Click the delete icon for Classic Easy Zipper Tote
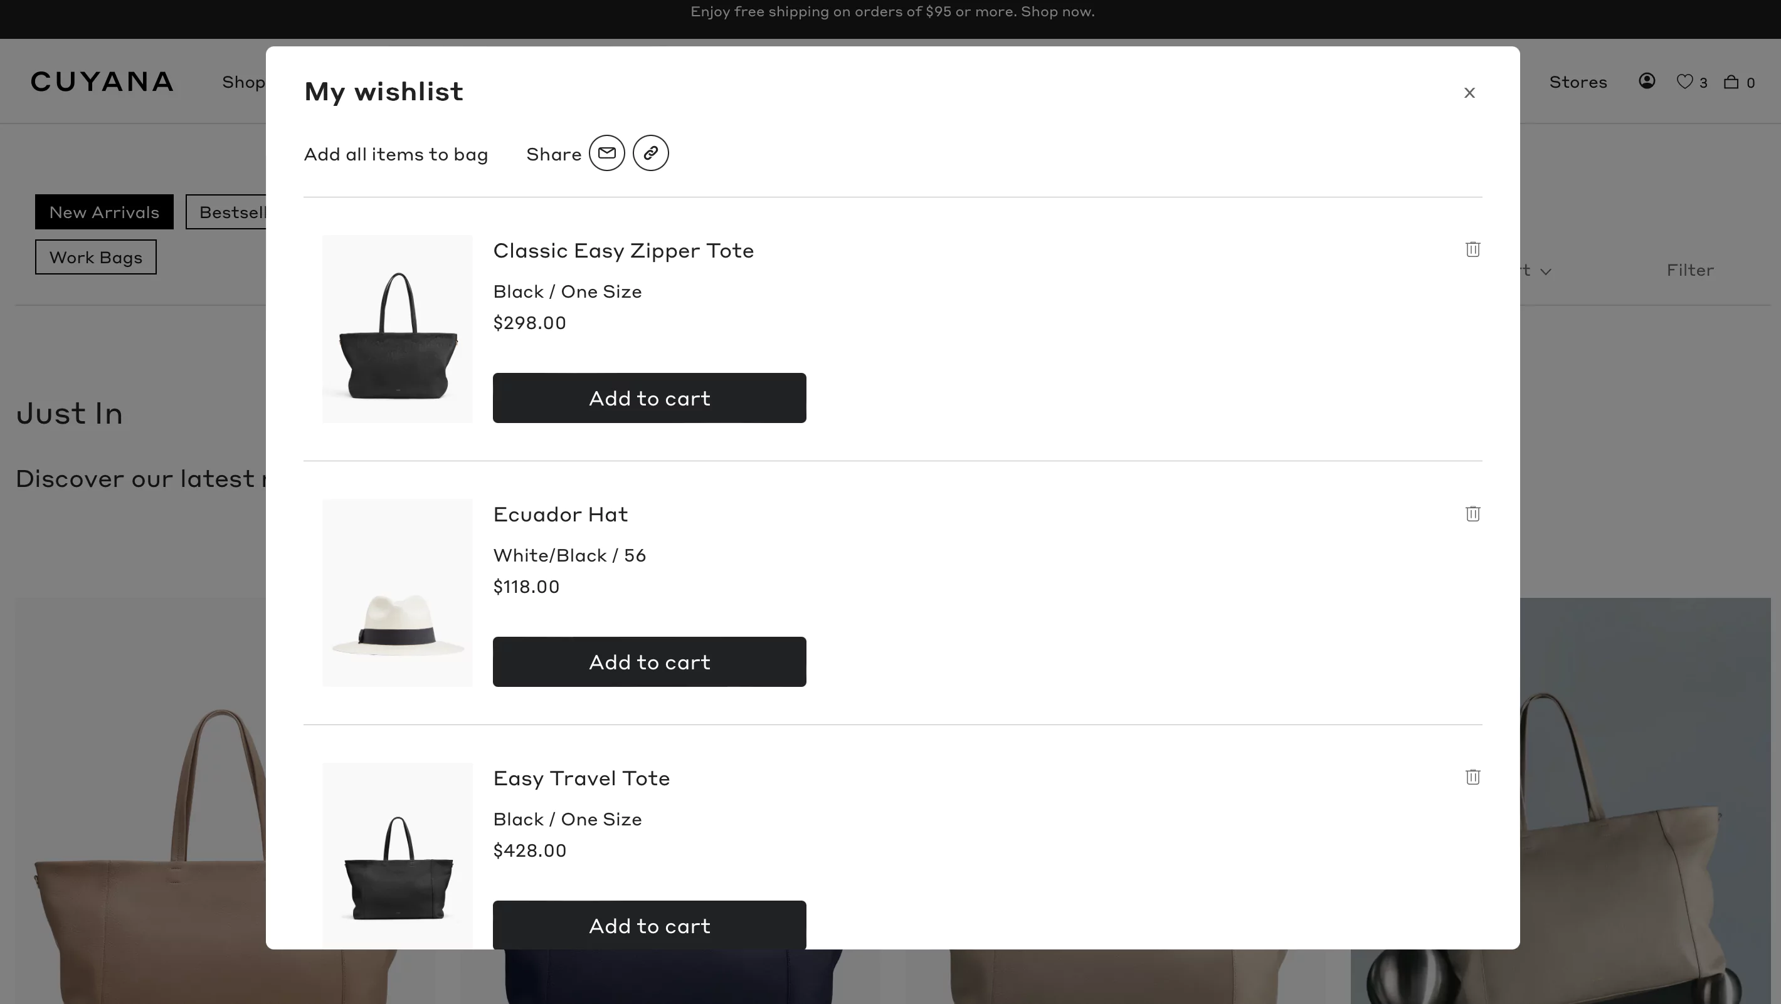The height and width of the screenshot is (1004, 1781). click(x=1472, y=249)
